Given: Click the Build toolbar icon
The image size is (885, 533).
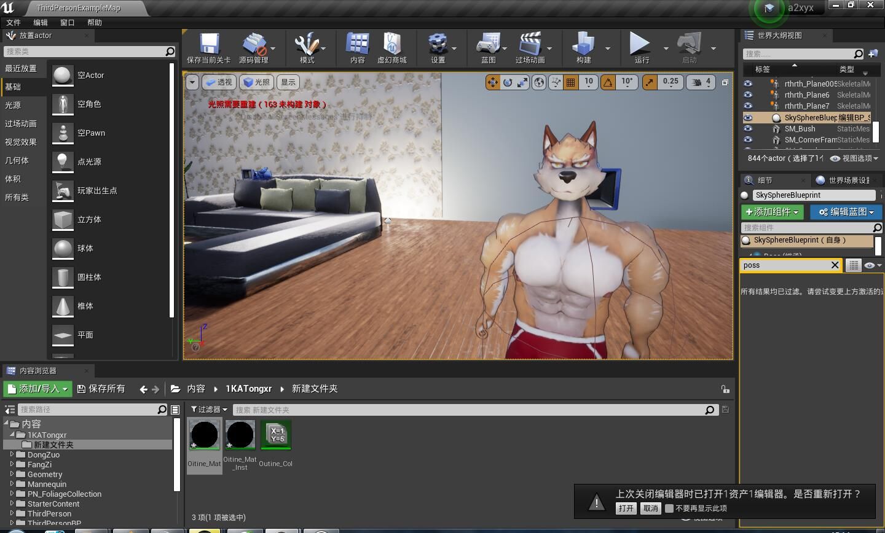Looking at the screenshot, I should (x=583, y=45).
